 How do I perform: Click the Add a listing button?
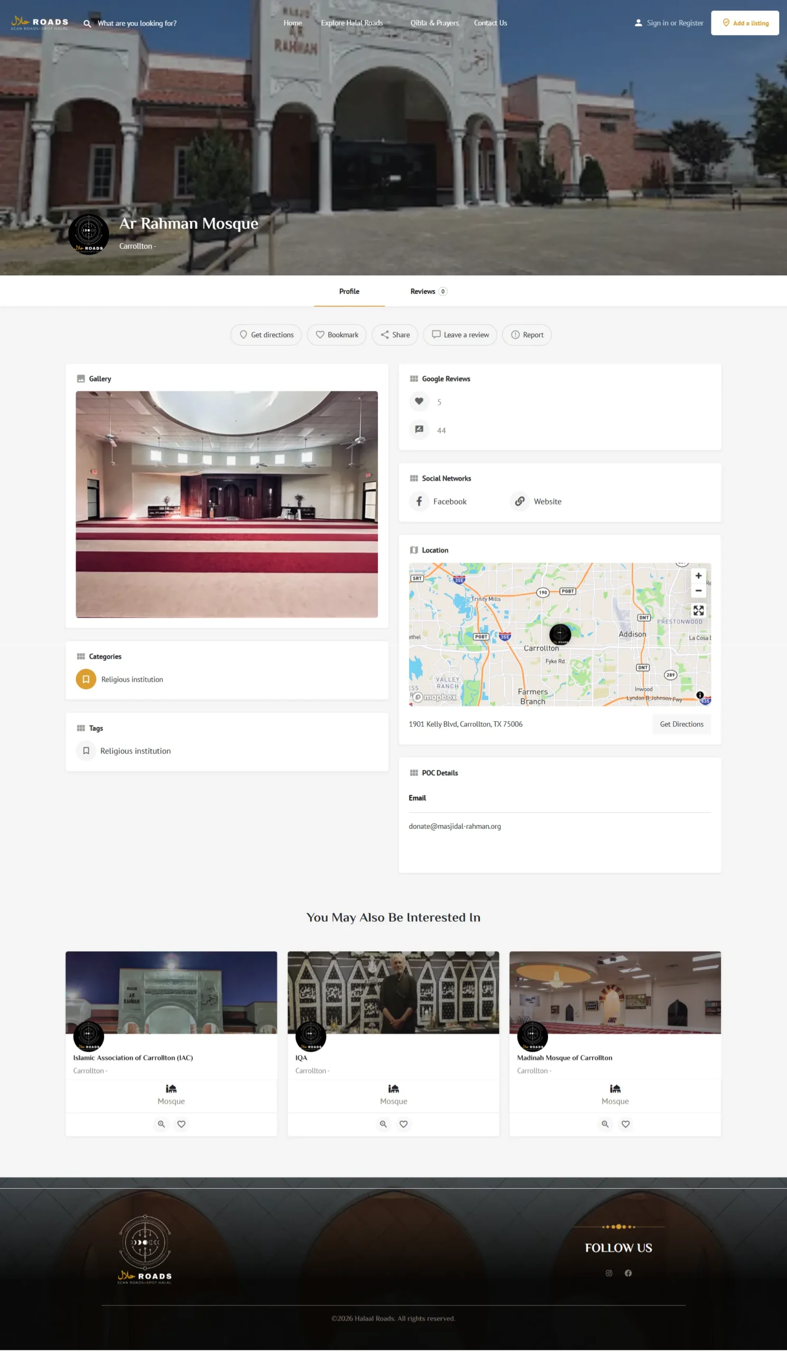745,23
